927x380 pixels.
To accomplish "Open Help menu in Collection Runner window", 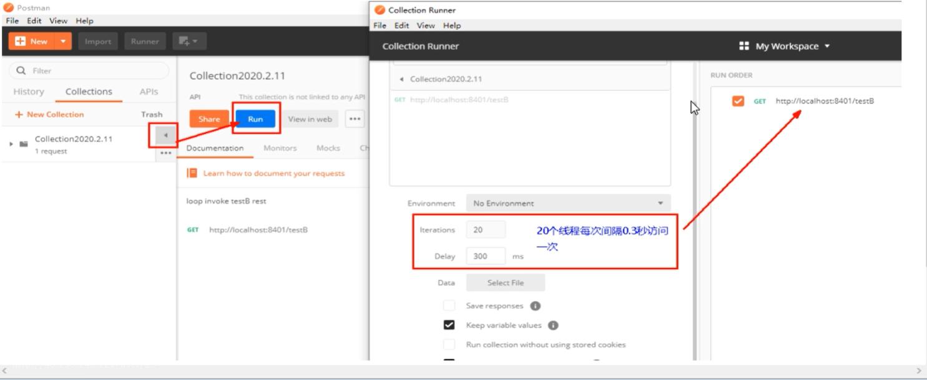I will click(x=452, y=26).
